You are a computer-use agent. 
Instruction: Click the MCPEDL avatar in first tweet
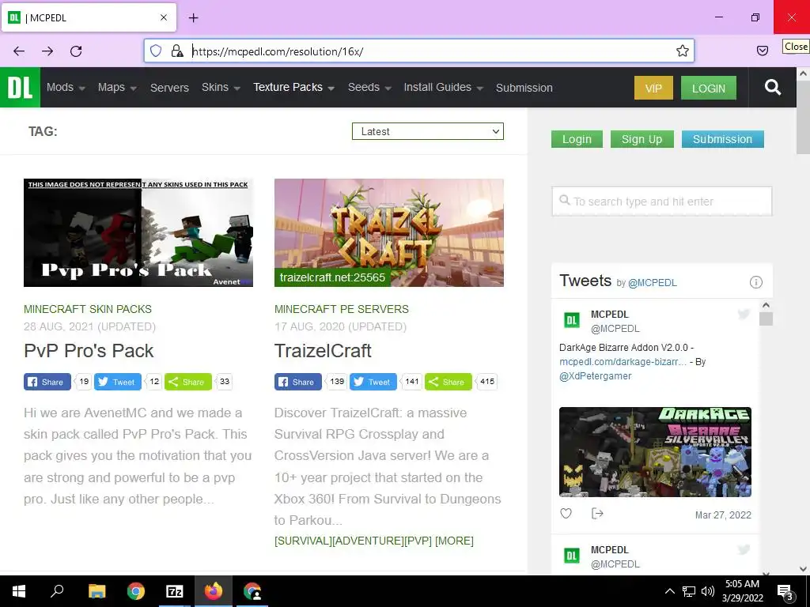pyautogui.click(x=571, y=321)
